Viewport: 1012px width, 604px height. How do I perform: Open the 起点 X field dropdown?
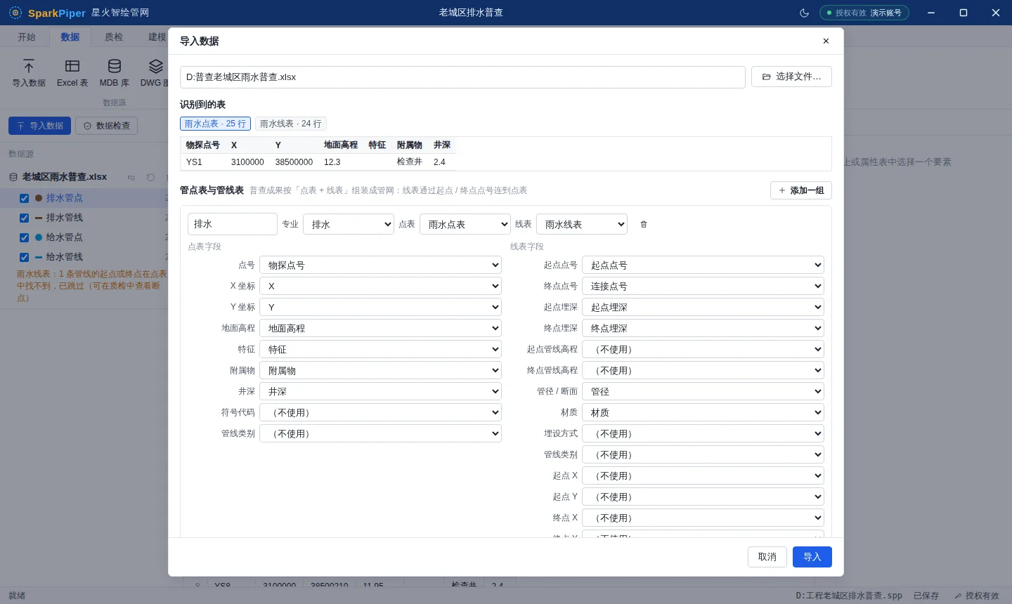703,475
